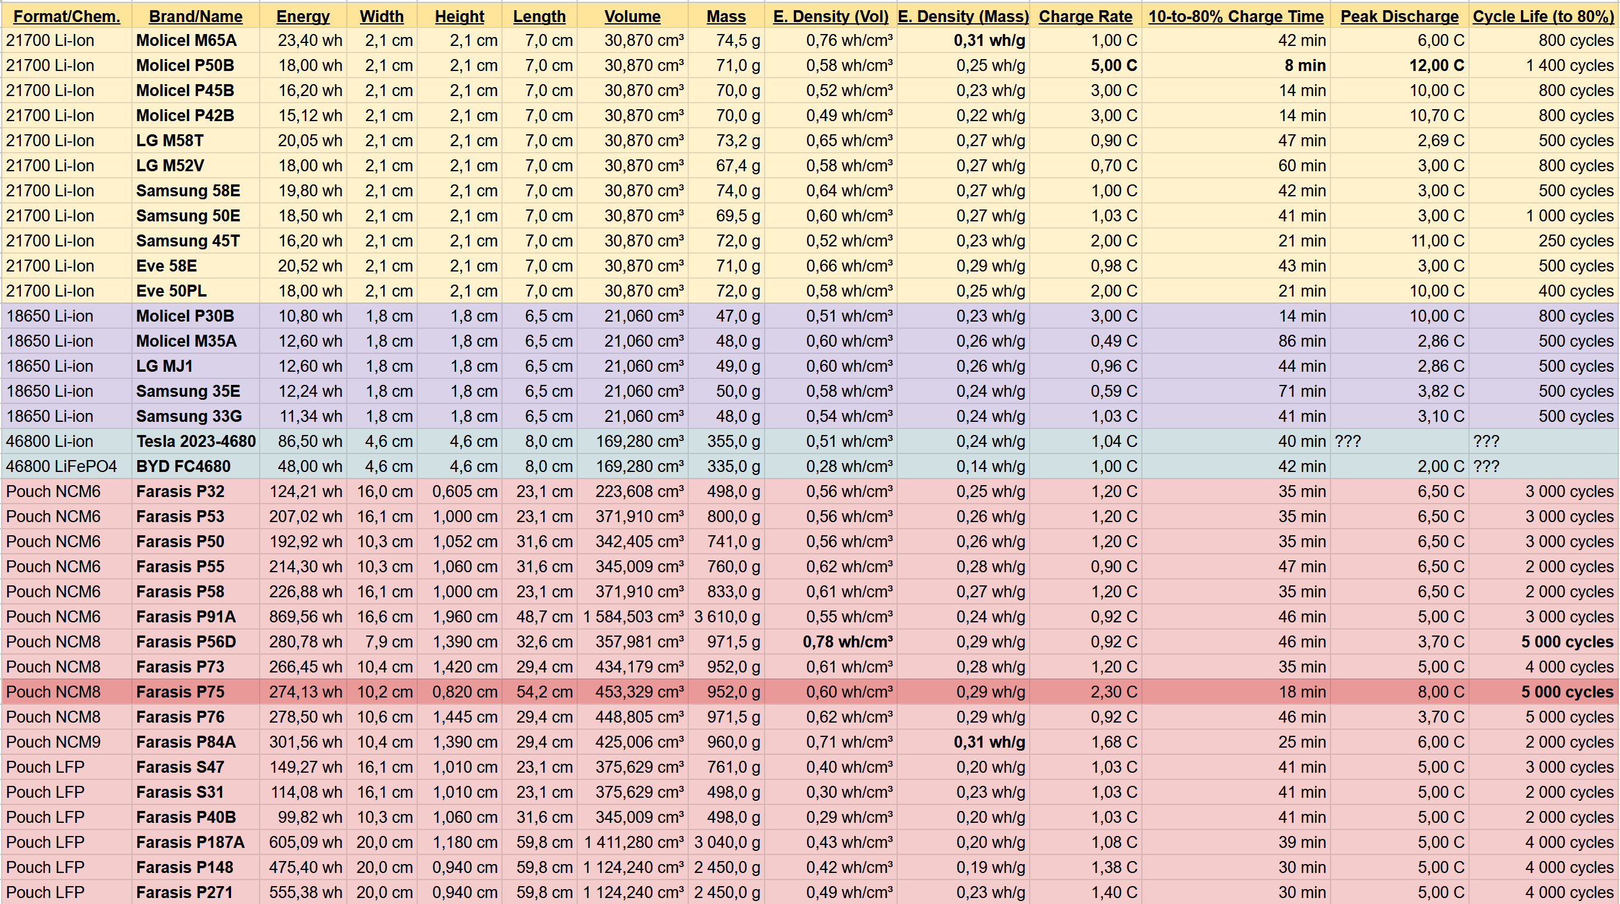Click the Format/Chem. column header
Image resolution: width=1620 pixels, height=904 pixels.
67,16
